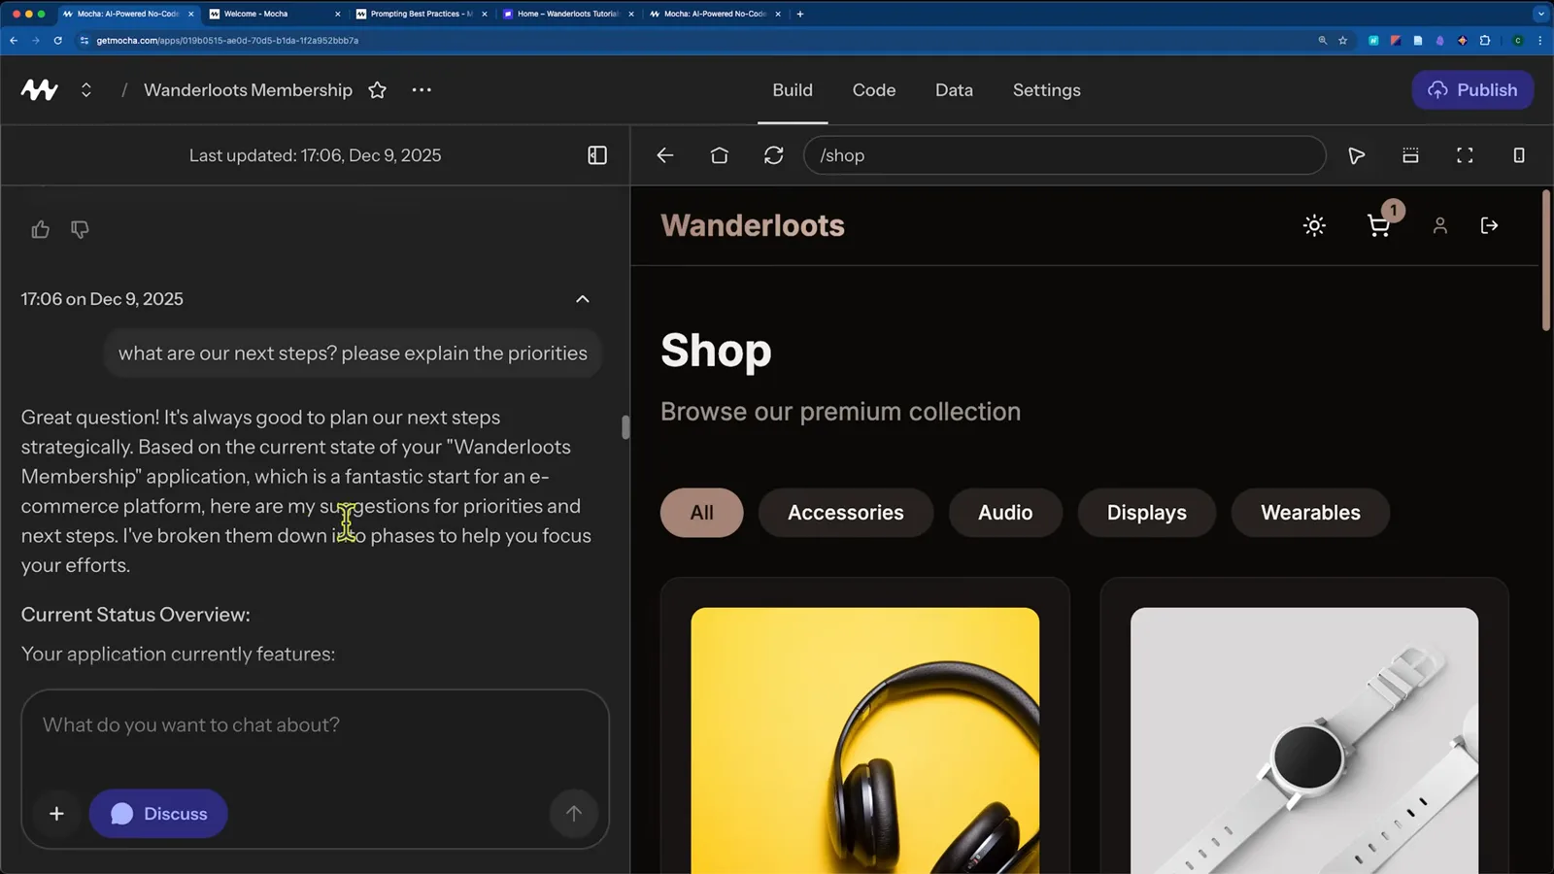Image resolution: width=1554 pixels, height=874 pixels.
Task: Open the three-dot project options menu
Action: tap(422, 89)
